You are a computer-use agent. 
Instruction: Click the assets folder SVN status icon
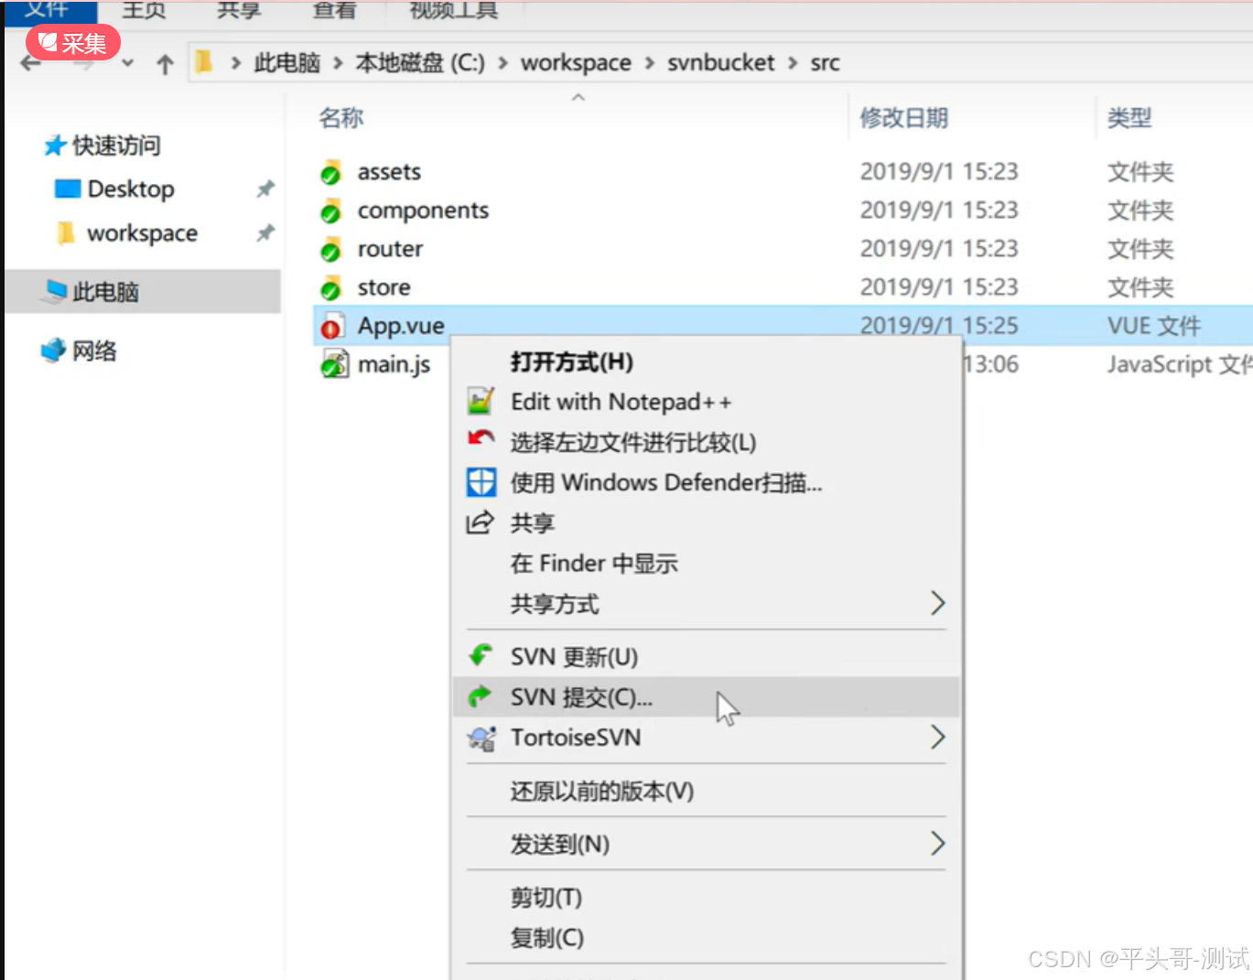[330, 173]
